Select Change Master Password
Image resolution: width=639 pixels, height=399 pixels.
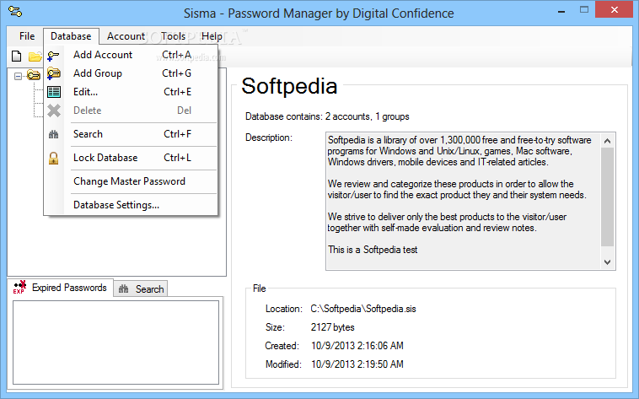click(x=131, y=181)
